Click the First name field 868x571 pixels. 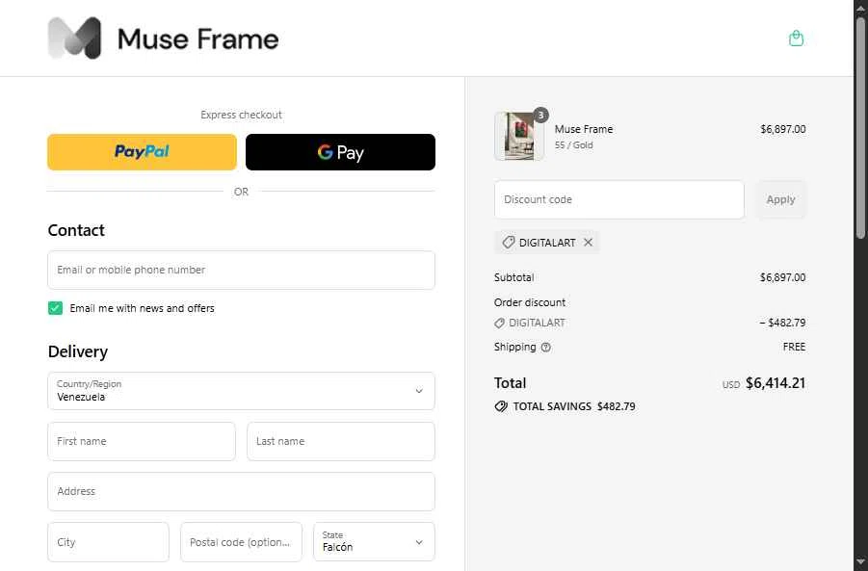coord(142,442)
